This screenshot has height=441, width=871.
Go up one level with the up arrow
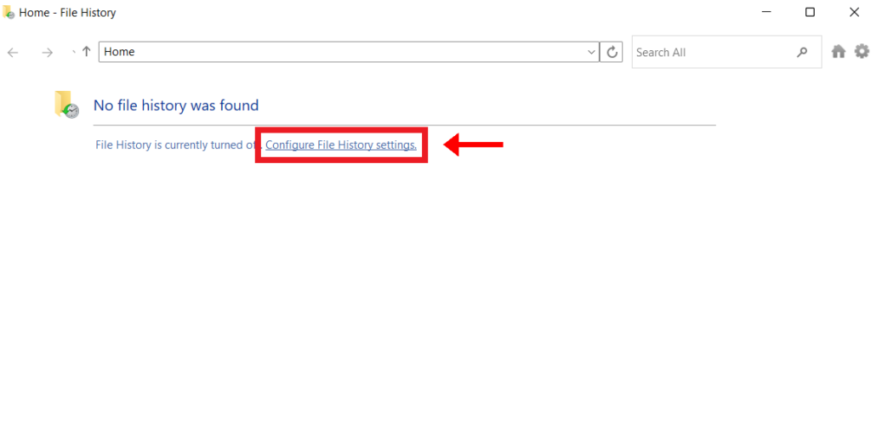(86, 52)
